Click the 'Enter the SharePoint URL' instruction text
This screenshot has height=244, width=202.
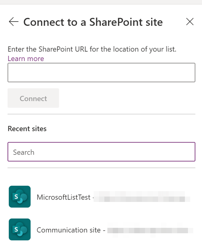[x=92, y=49]
